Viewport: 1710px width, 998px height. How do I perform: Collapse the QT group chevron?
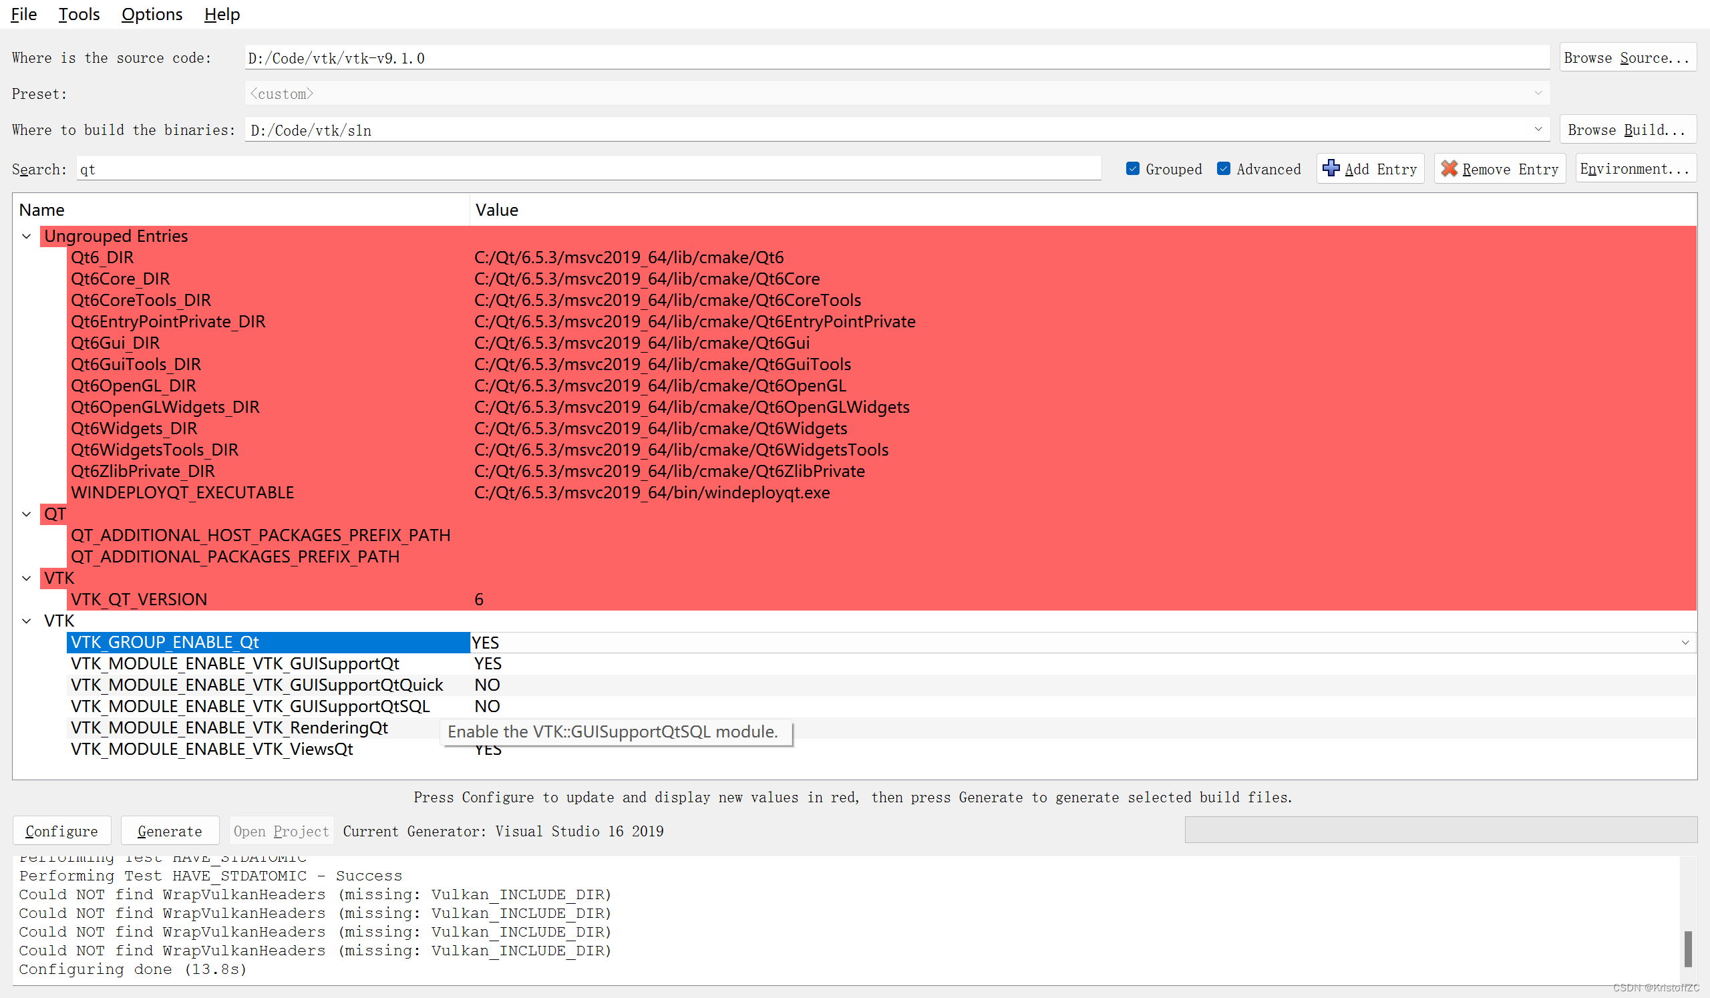27,514
